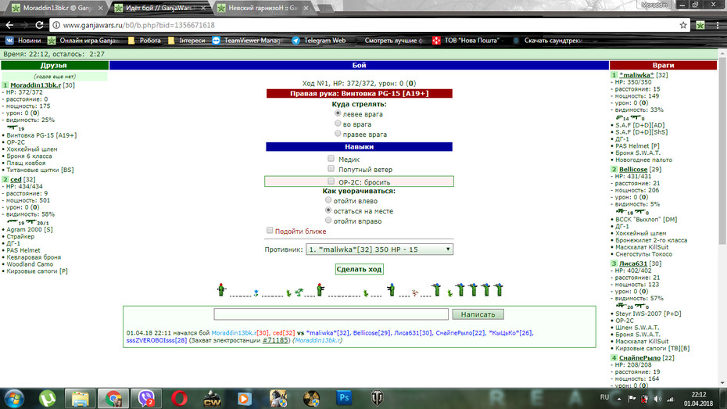Open File Explorer from the taskbar
727x409 pixels.
click(x=80, y=399)
